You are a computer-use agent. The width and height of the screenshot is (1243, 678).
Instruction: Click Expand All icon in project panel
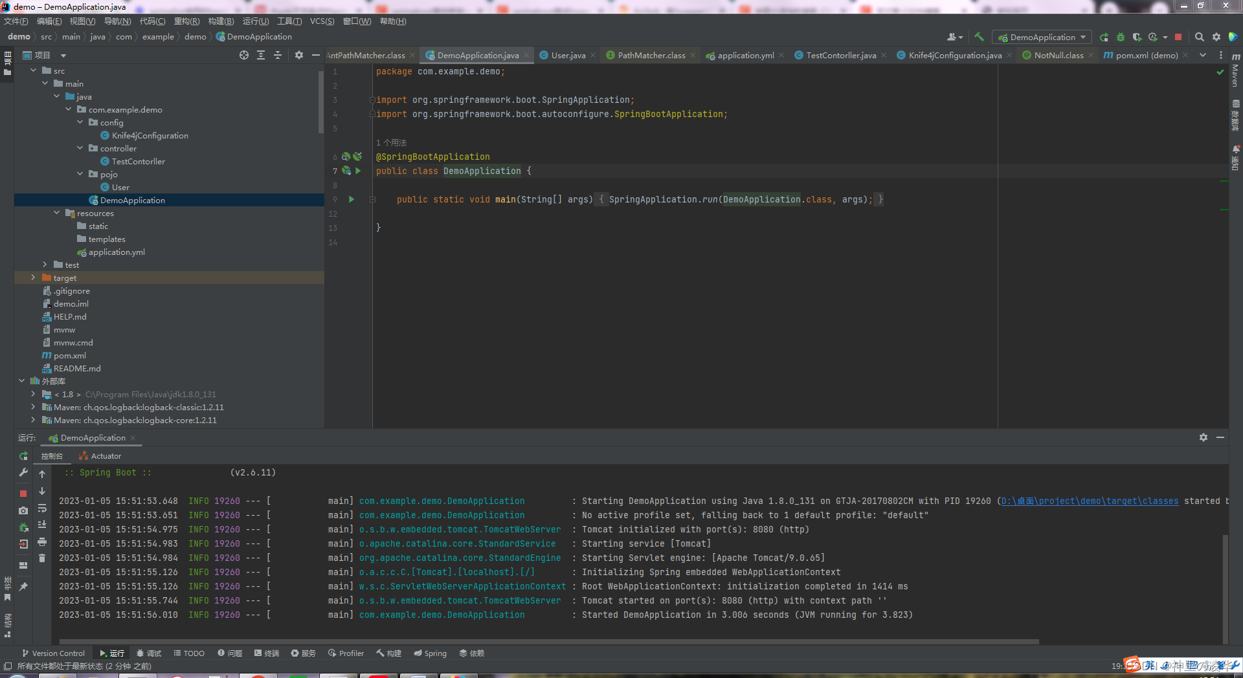261,55
